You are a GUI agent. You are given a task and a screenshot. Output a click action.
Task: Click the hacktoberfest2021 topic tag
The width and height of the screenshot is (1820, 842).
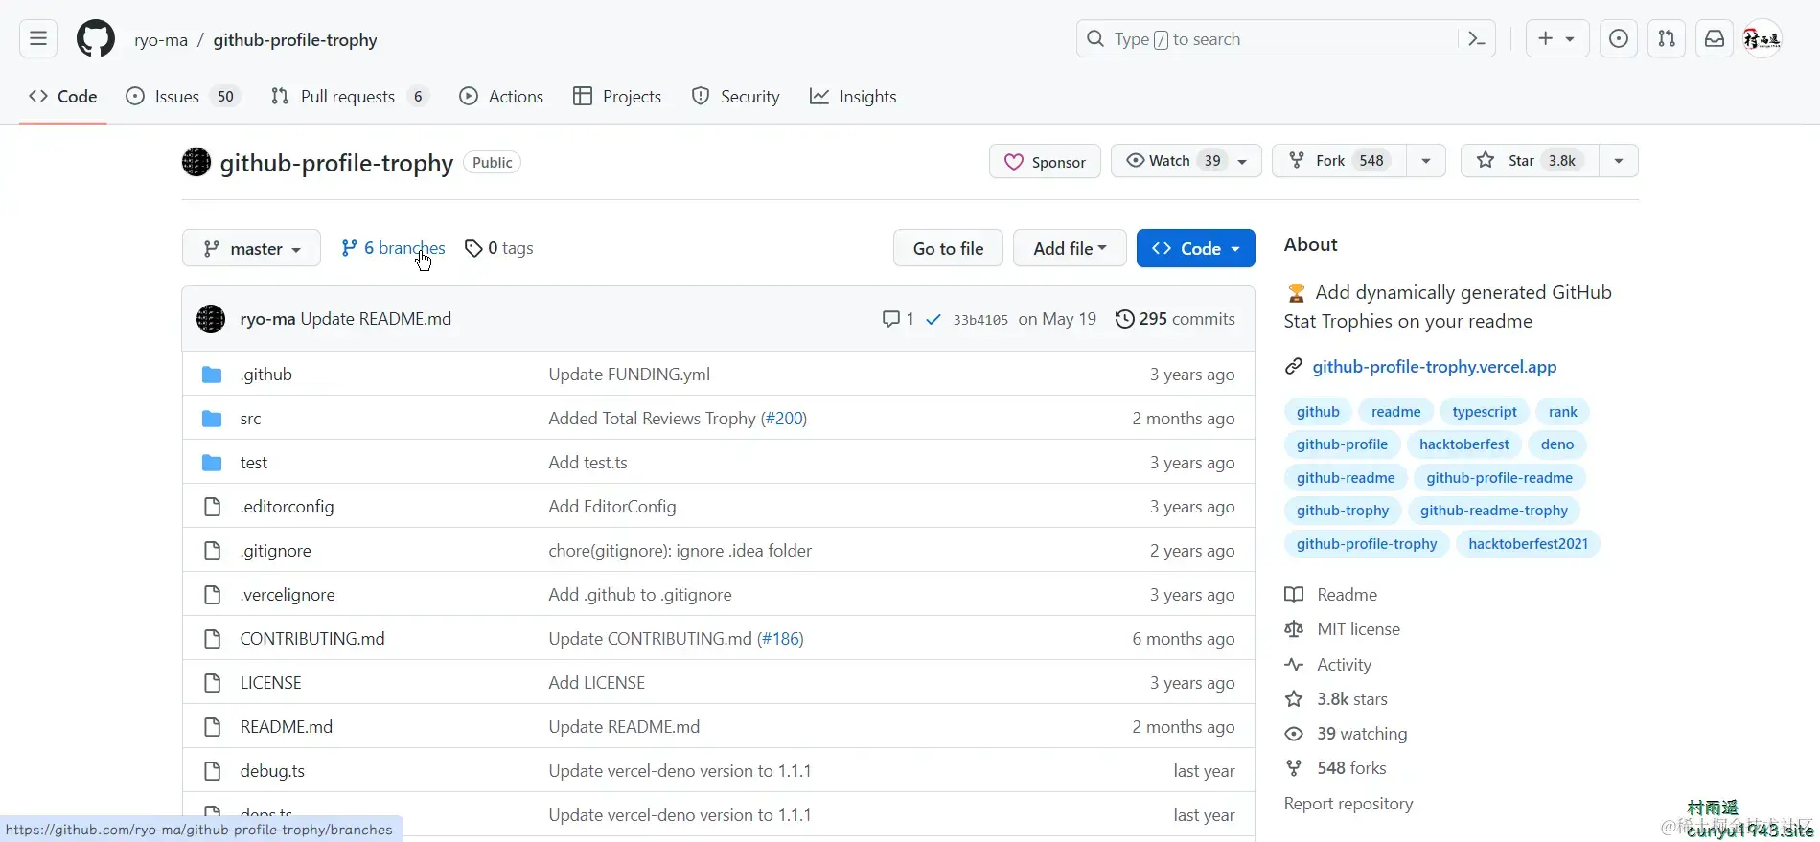(x=1529, y=544)
